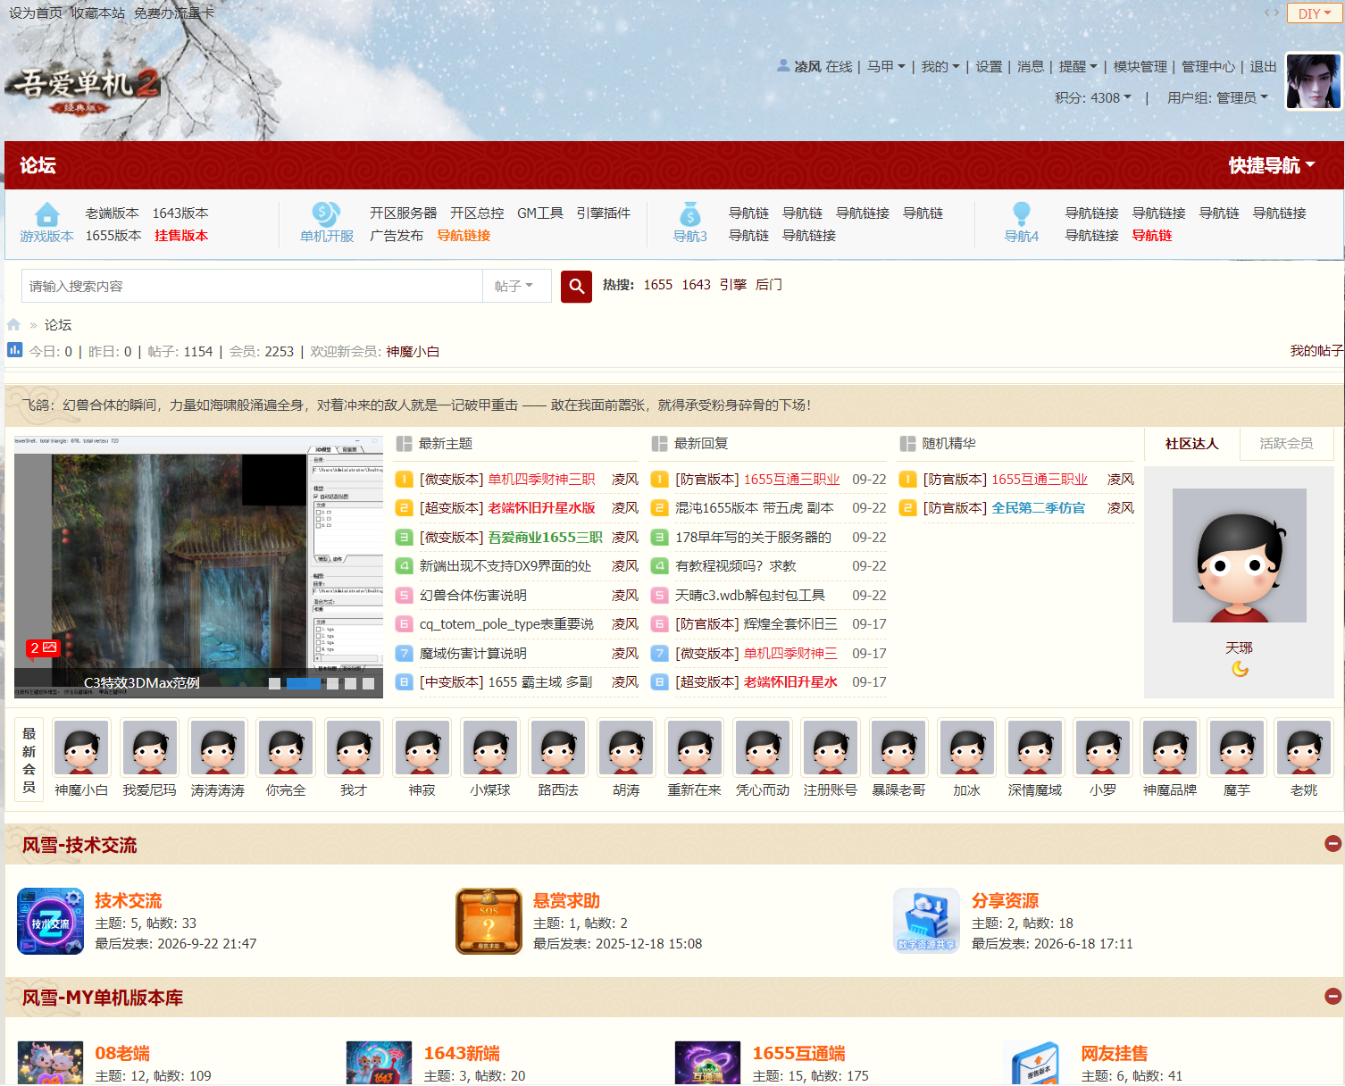Open the 我的帖子 link

pyautogui.click(x=1316, y=351)
